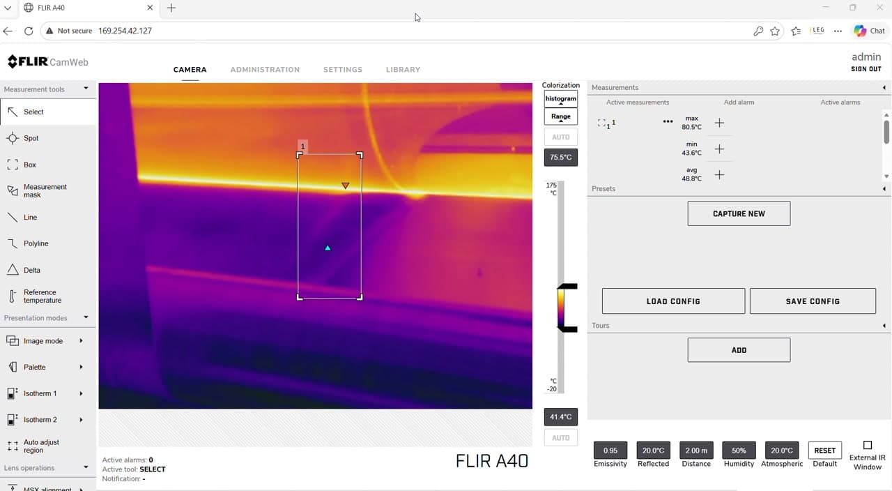Activate the Delta measurement tool
The width and height of the screenshot is (892, 491).
pyautogui.click(x=31, y=270)
